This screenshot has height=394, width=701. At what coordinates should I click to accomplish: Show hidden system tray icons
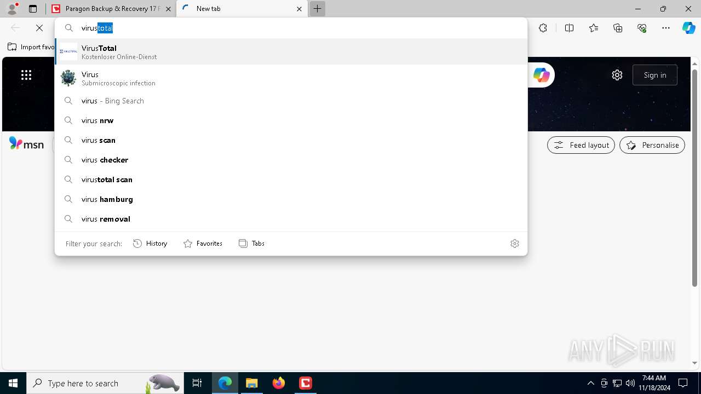click(x=590, y=383)
